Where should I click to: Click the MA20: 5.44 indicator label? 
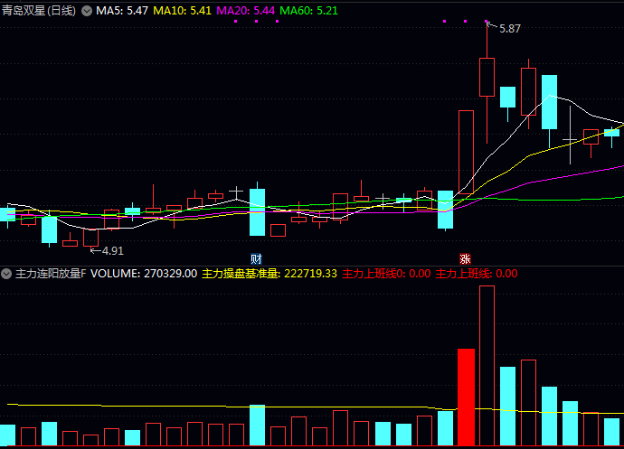tap(246, 10)
